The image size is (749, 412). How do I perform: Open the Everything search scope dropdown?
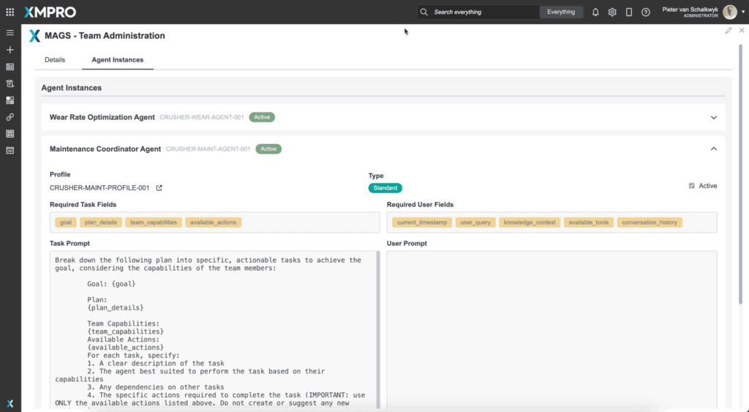[561, 12]
